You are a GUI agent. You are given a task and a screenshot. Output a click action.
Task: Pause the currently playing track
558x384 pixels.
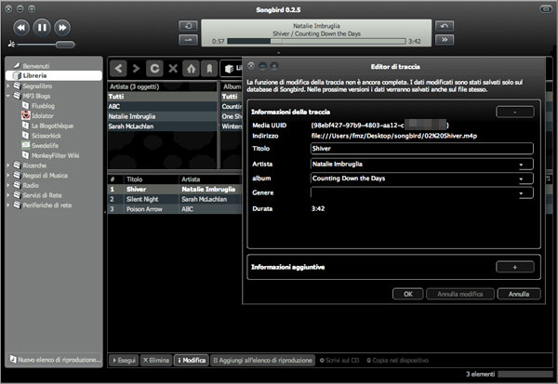42,27
